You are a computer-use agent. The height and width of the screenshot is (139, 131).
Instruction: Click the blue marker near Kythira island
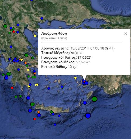(28, 98)
